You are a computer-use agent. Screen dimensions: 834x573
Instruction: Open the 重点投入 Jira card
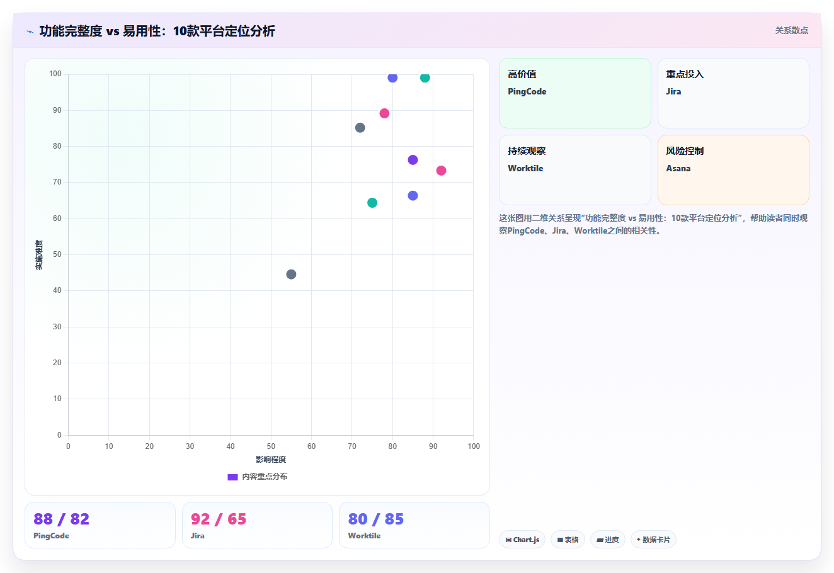pos(733,93)
